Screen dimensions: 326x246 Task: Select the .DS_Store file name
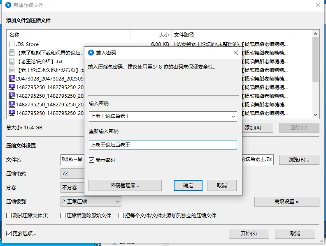coord(27,44)
